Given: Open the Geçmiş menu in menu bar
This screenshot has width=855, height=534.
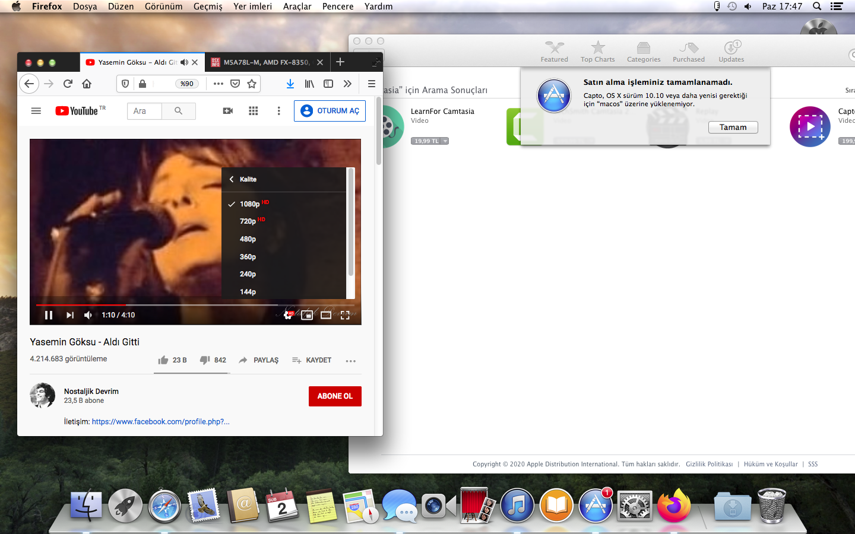Looking at the screenshot, I should tap(208, 7).
